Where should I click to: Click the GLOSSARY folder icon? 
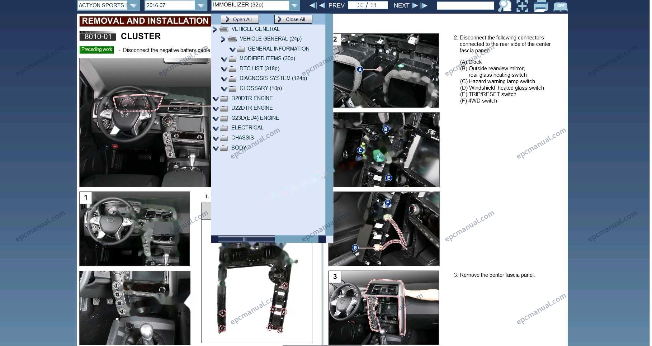tap(233, 89)
